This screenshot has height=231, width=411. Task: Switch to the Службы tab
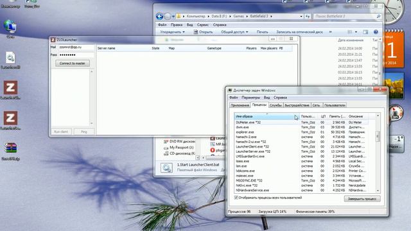pos(275,105)
